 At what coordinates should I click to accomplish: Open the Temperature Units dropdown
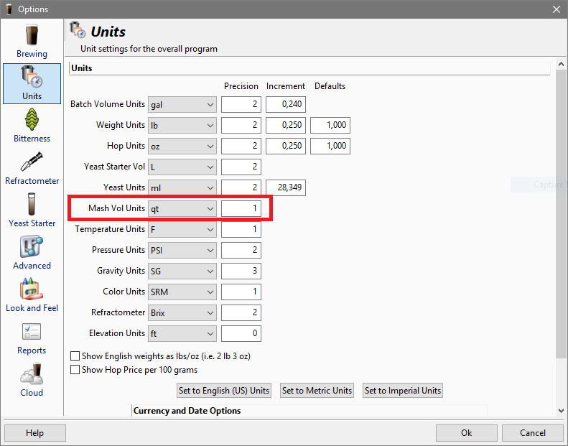182,229
